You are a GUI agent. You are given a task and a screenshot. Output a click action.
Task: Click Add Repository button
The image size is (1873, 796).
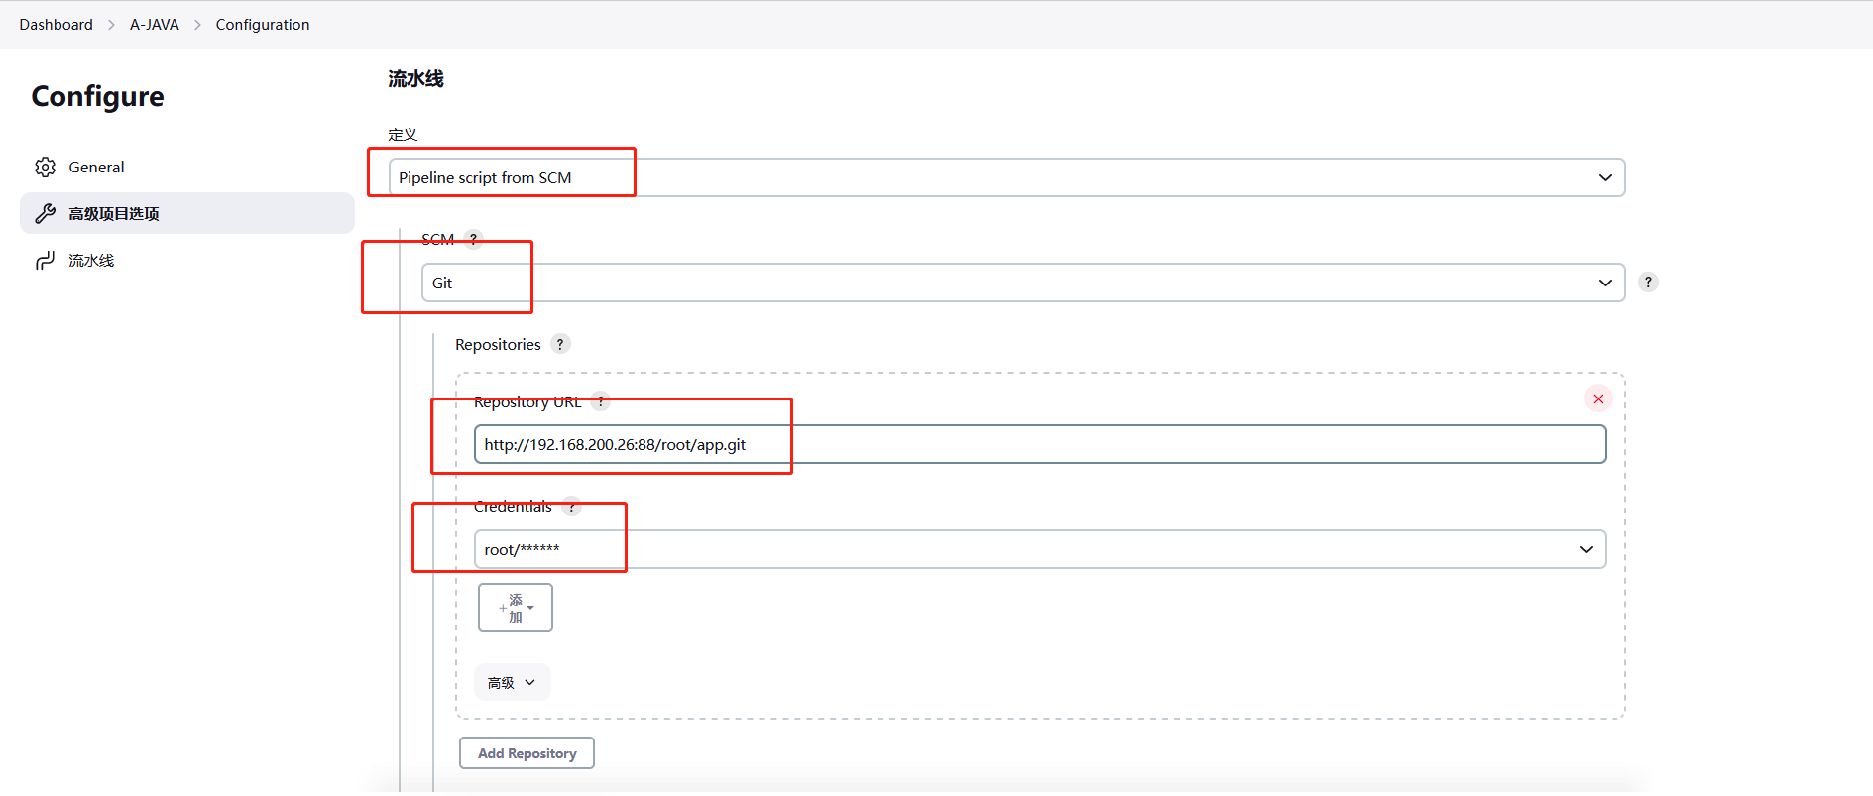(x=527, y=753)
